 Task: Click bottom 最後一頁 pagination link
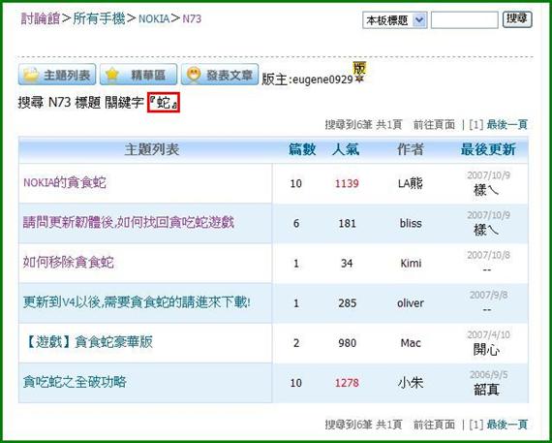coord(506,425)
